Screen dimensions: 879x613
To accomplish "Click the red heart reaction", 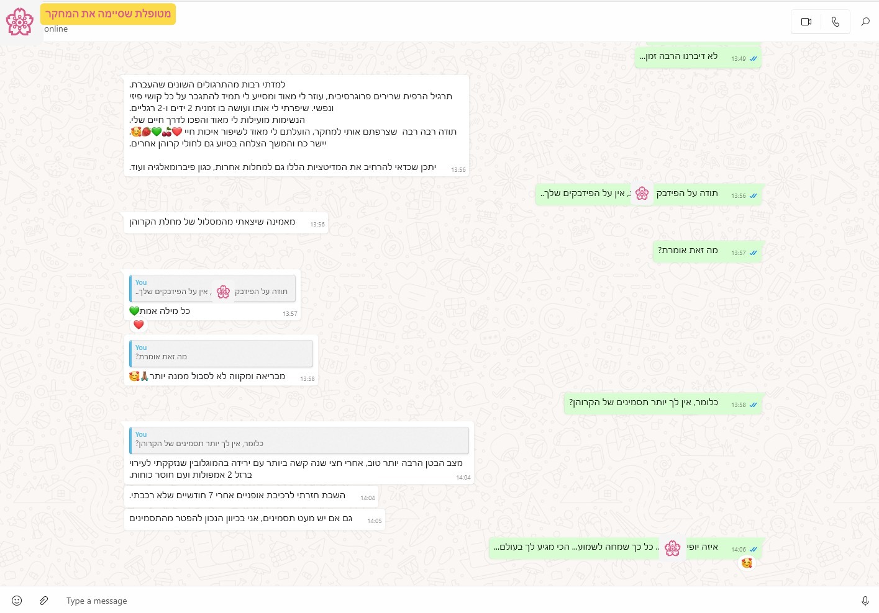I will (139, 324).
